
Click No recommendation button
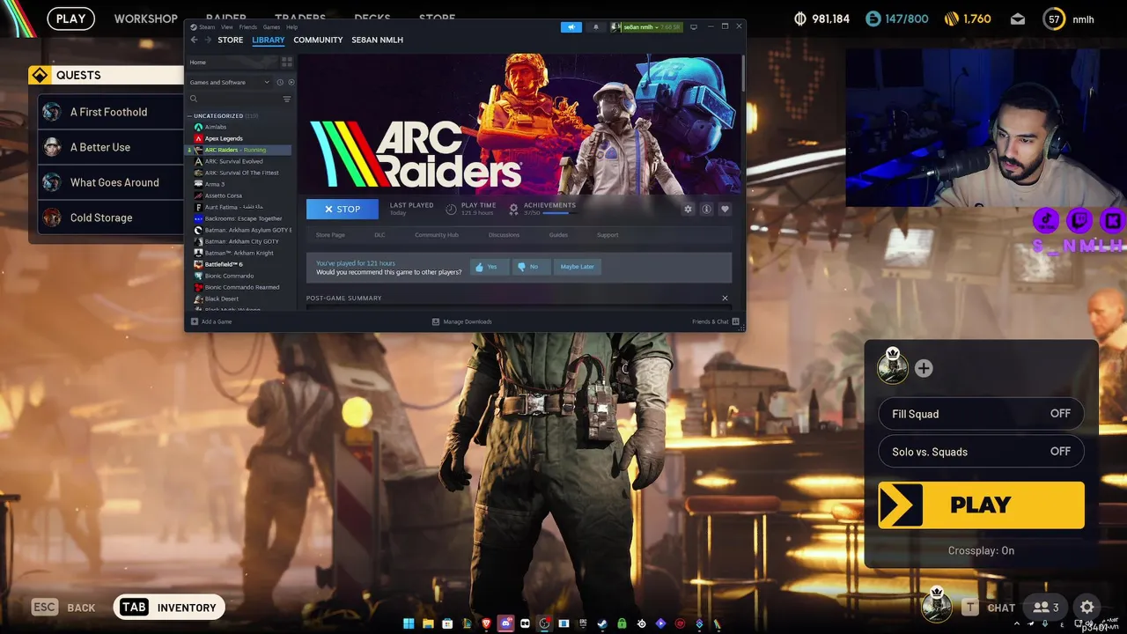(x=530, y=267)
